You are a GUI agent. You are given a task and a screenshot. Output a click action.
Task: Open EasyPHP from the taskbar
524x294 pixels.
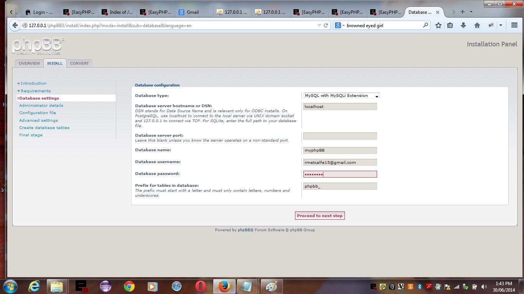point(81,286)
